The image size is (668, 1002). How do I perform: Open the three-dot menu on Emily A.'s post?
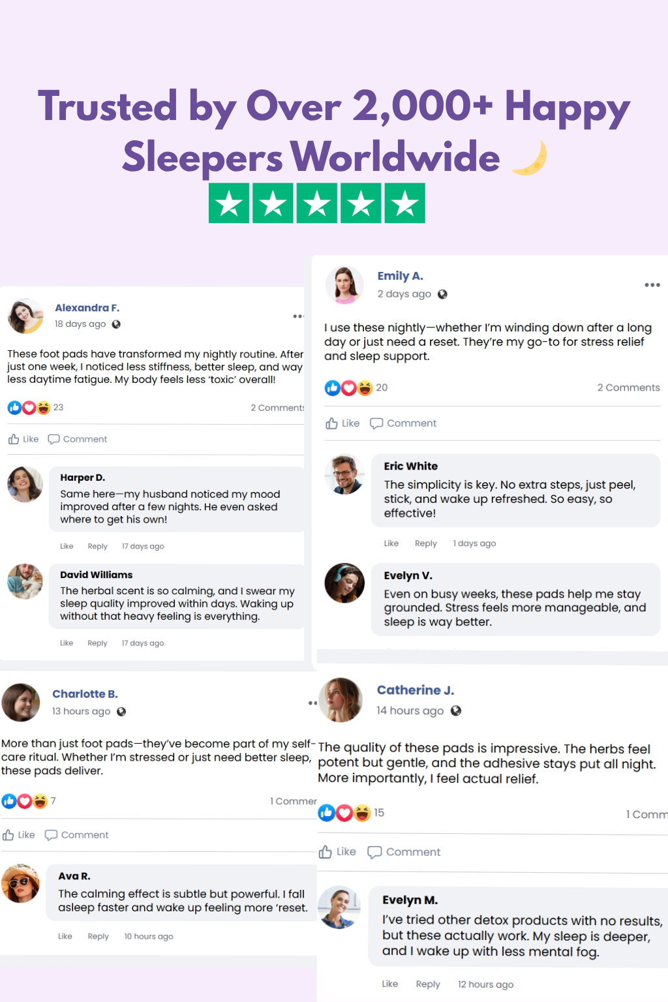(652, 285)
